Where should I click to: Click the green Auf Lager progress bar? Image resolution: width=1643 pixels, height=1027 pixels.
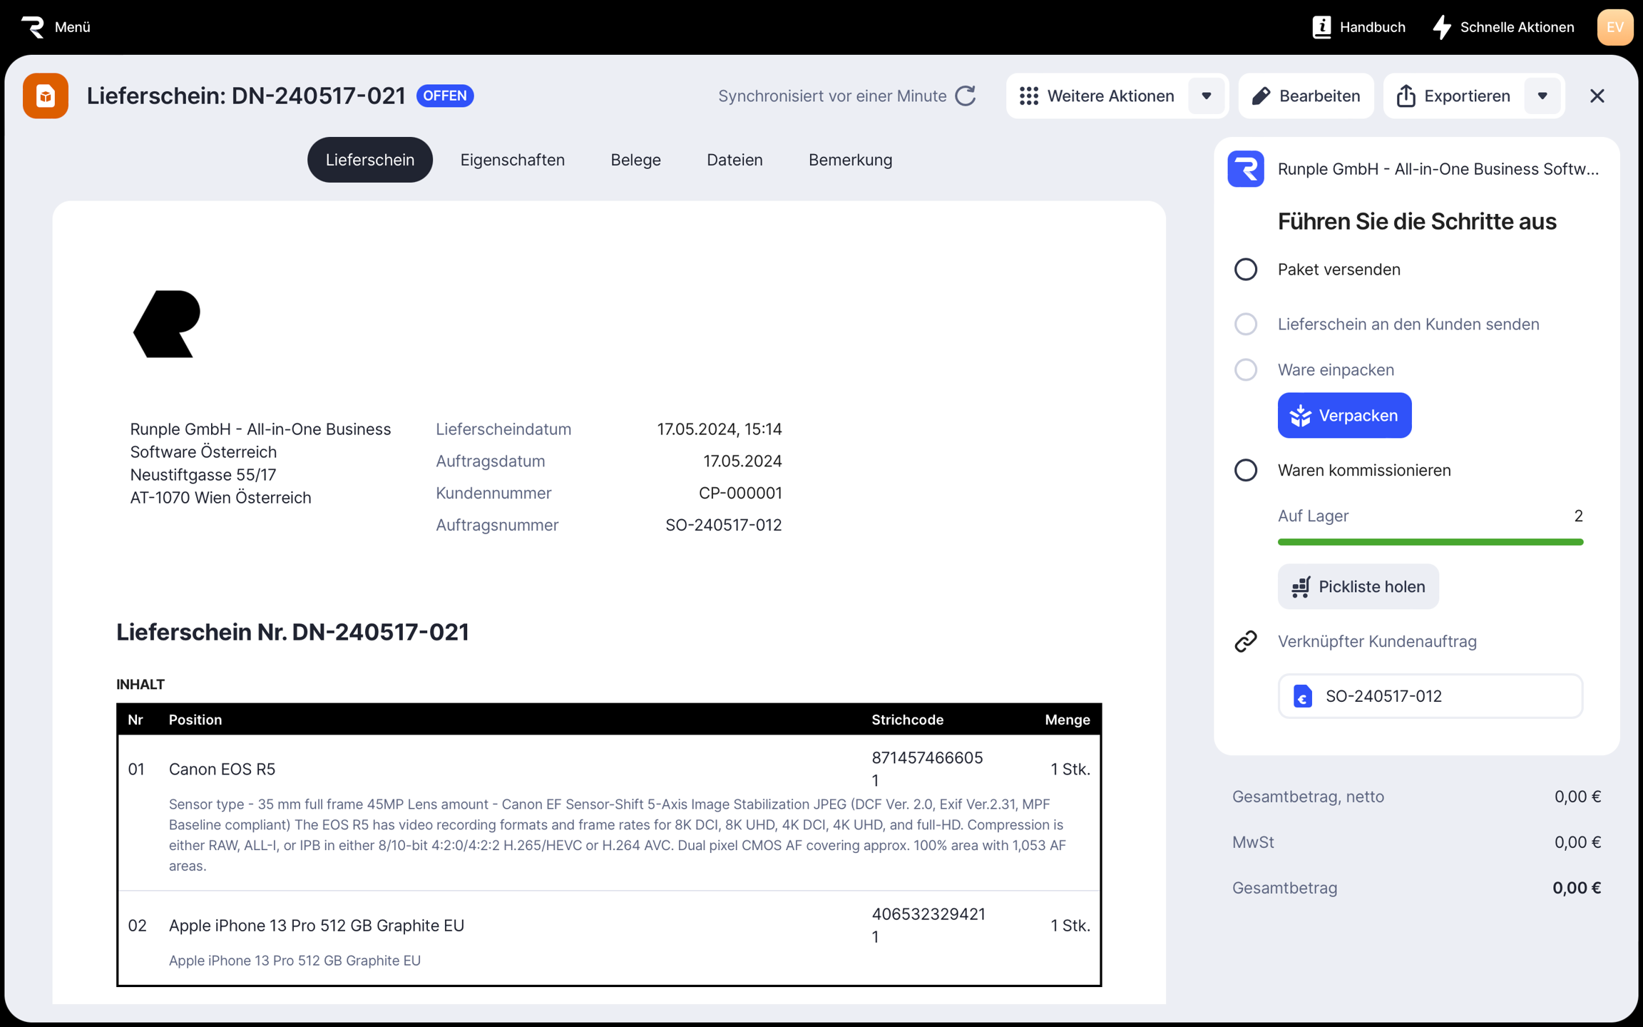click(1430, 542)
